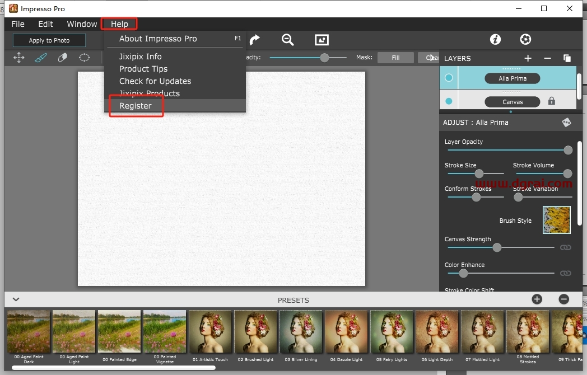
Task: Click the Layers list vertical scrollbar
Action: [579, 86]
